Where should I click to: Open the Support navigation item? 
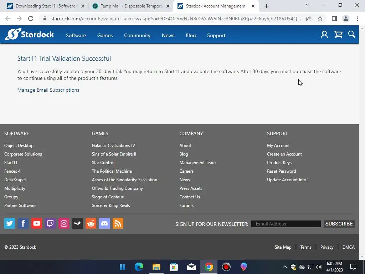pos(216,35)
